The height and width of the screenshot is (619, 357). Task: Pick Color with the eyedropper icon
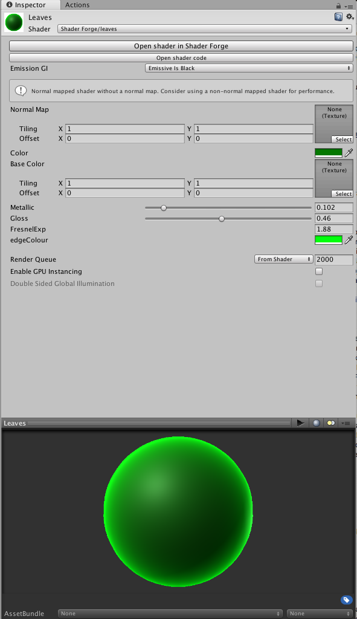point(349,153)
